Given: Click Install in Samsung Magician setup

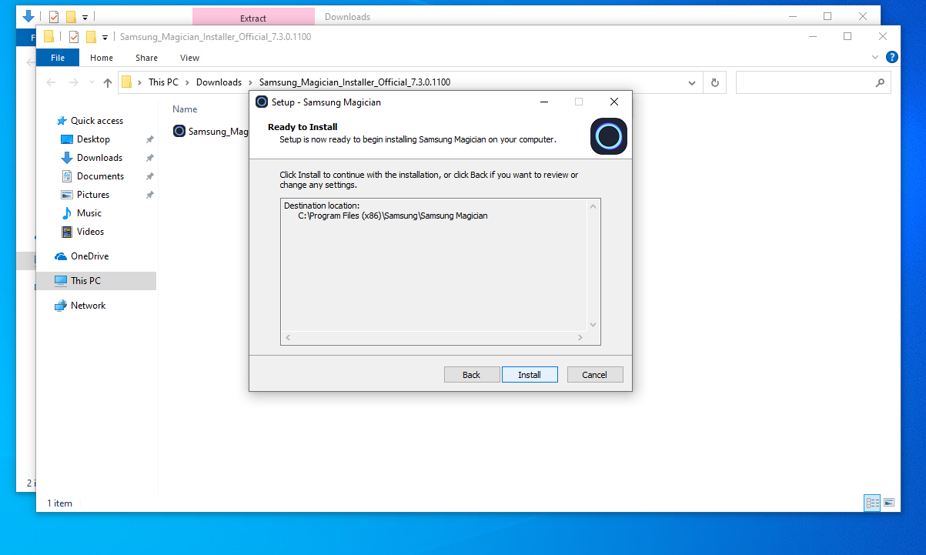Looking at the screenshot, I should (530, 375).
